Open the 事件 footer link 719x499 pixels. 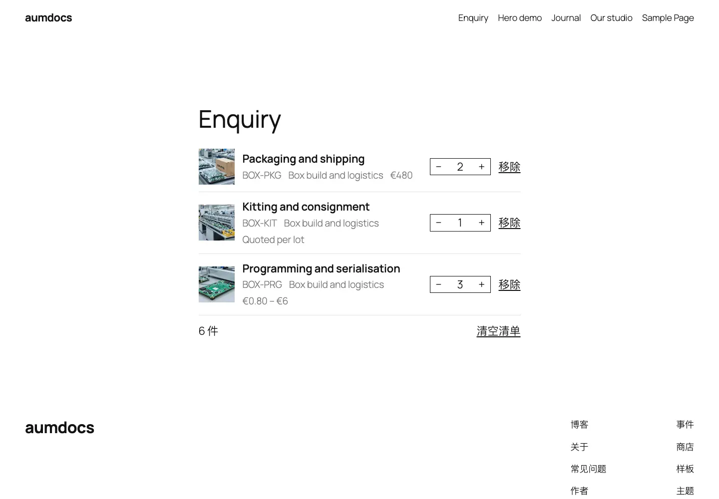(x=685, y=425)
